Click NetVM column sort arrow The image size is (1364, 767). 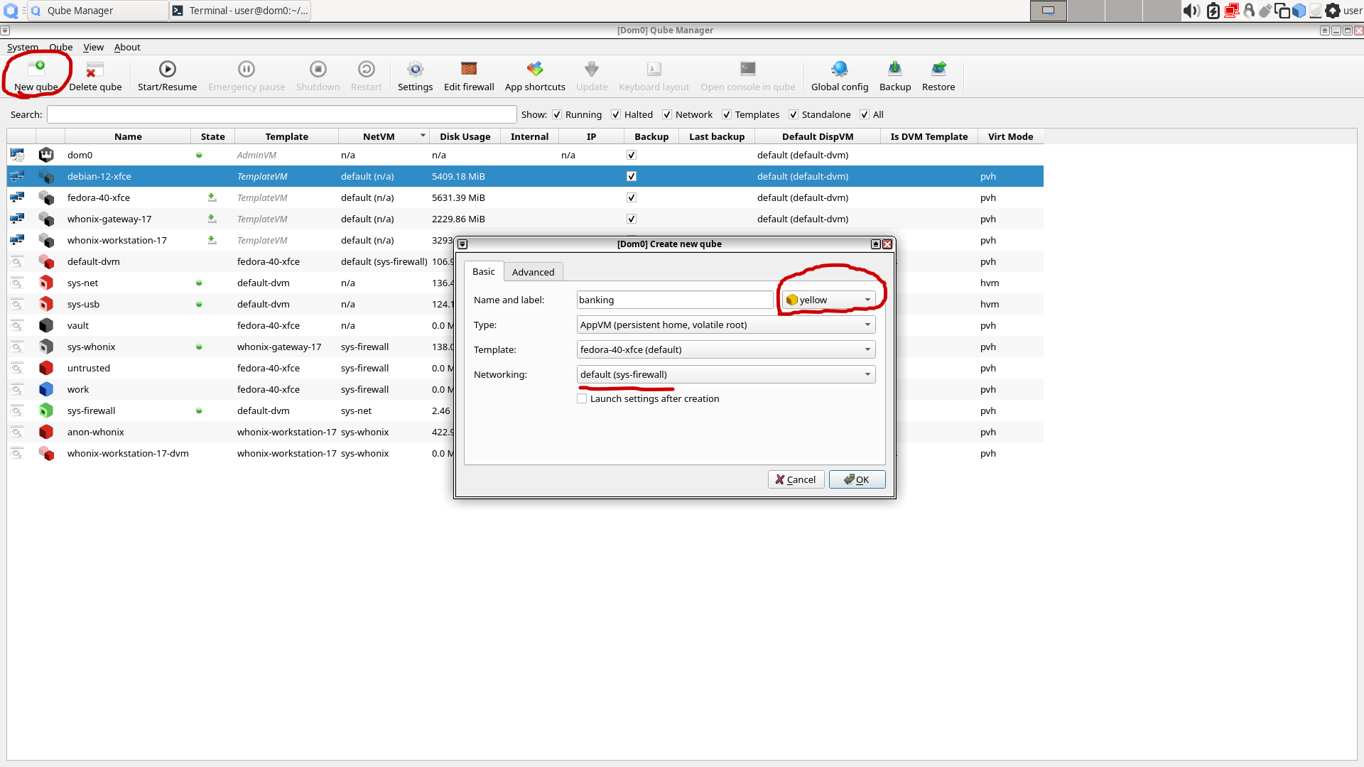coord(423,136)
